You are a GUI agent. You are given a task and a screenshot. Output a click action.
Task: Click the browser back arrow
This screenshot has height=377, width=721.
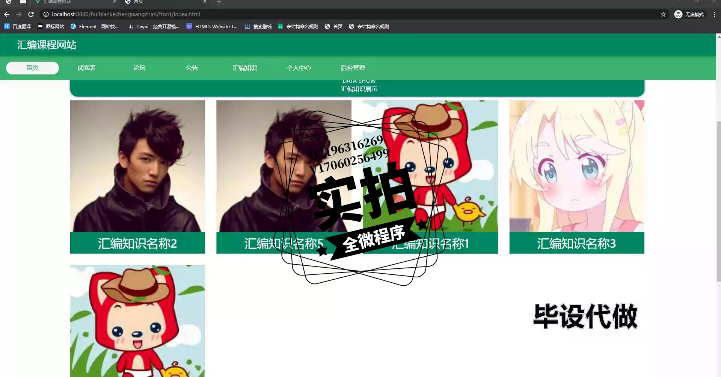coord(7,14)
